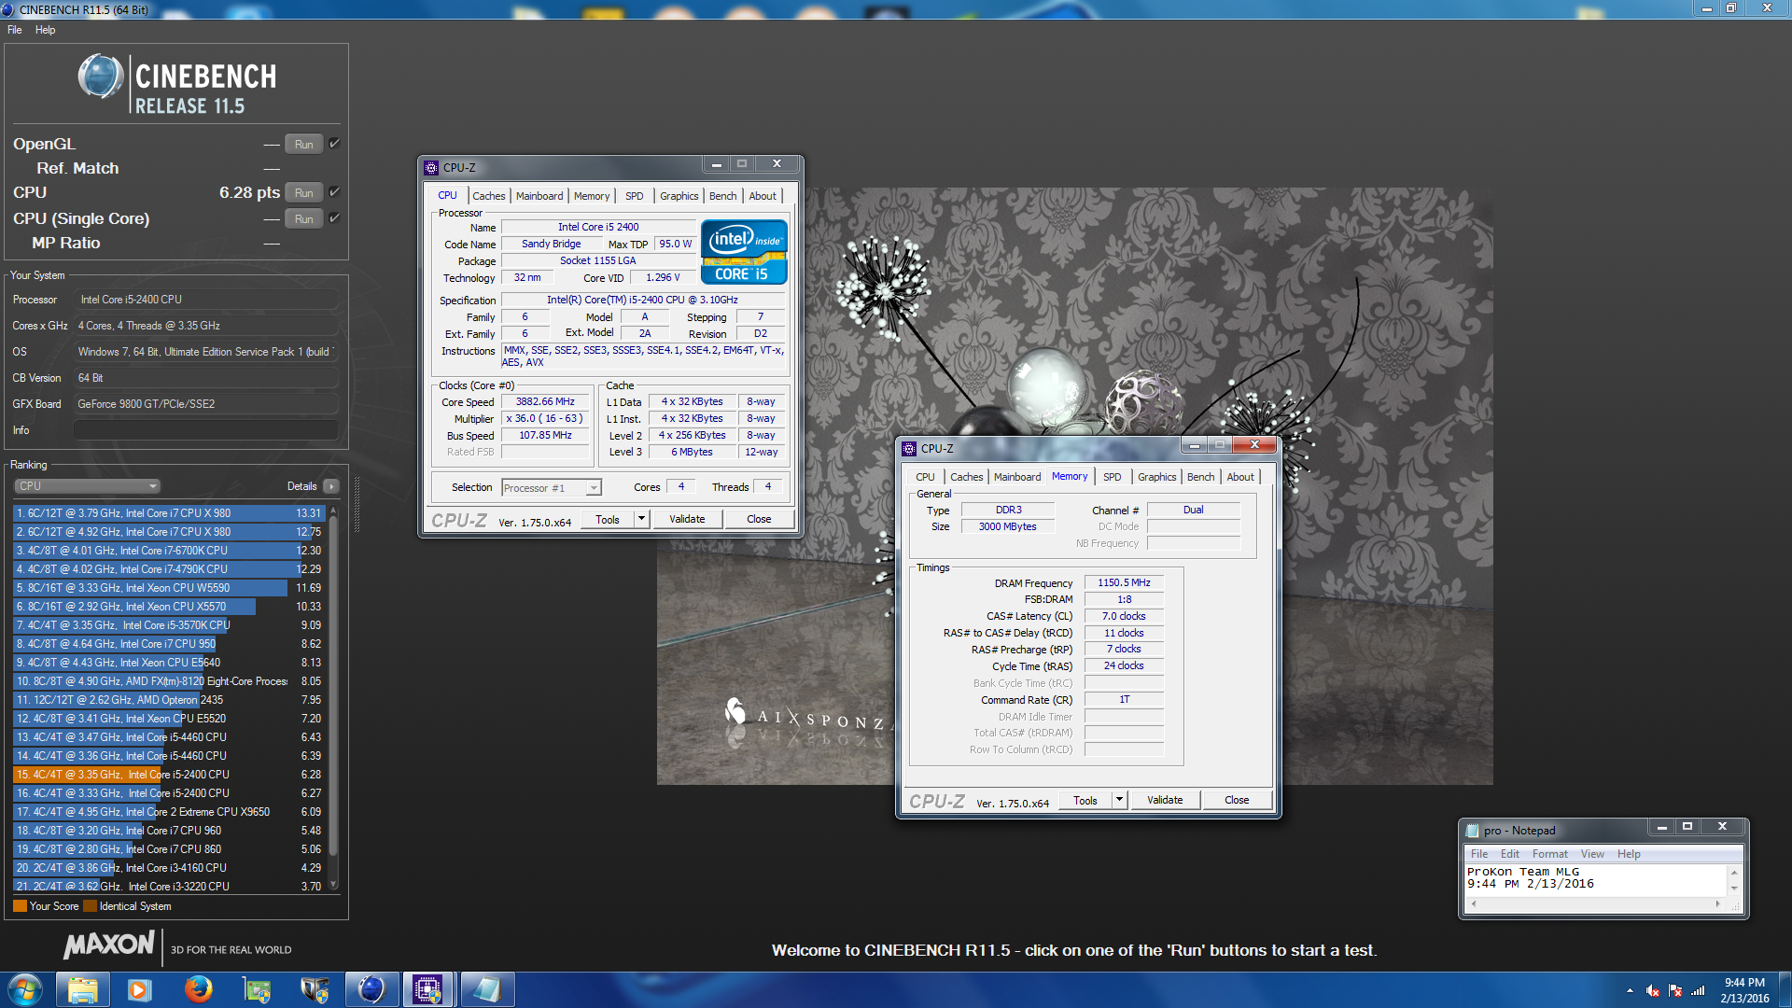The width and height of the screenshot is (1792, 1008).
Task: Open Notepad Edit menu
Action: point(1510,854)
